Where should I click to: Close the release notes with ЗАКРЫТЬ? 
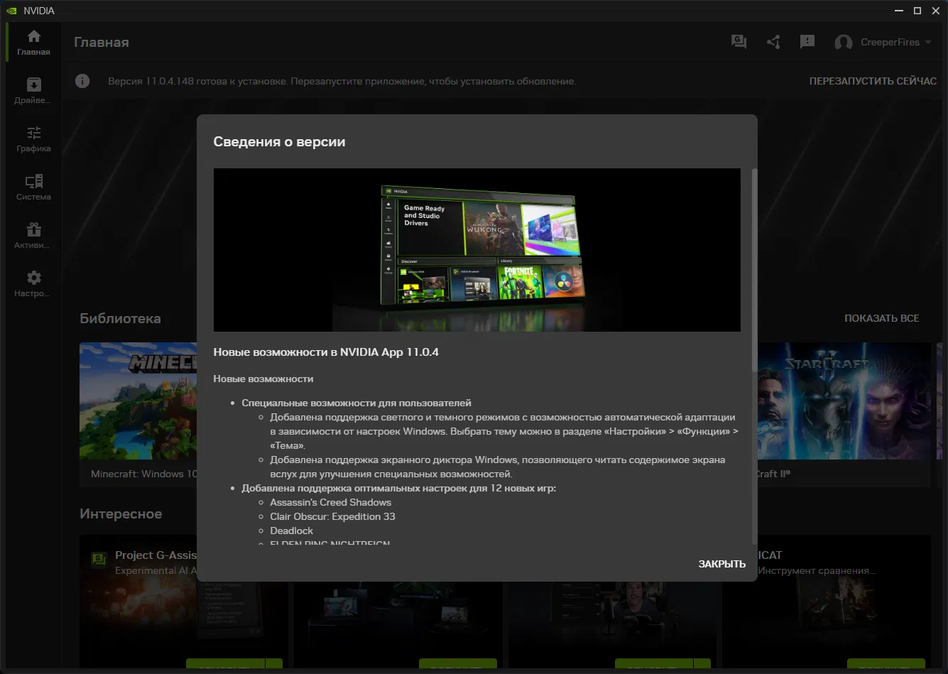coord(721,564)
